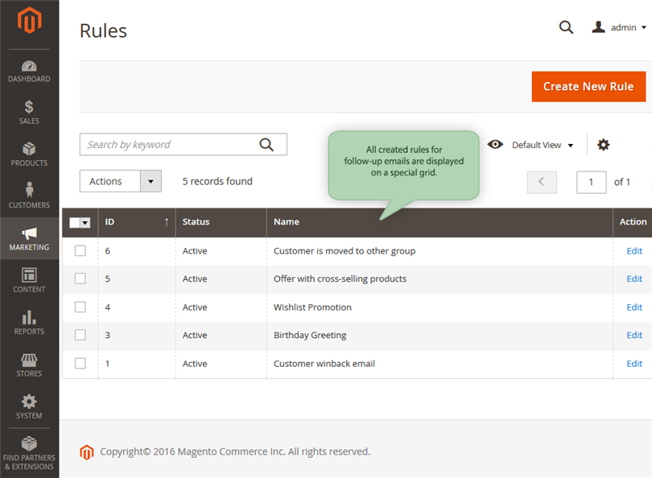Open the System menu in sidebar
The image size is (652, 478).
tap(29, 407)
